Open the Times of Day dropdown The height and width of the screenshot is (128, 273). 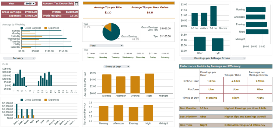(x=117, y=67)
